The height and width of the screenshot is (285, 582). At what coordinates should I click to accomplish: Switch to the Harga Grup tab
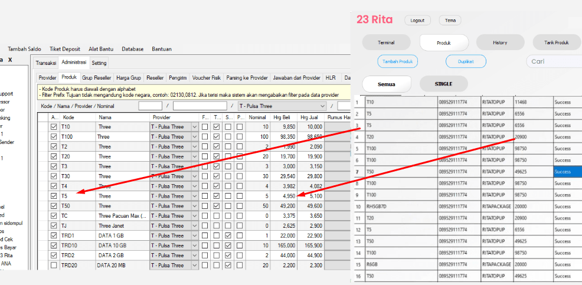[128, 78]
